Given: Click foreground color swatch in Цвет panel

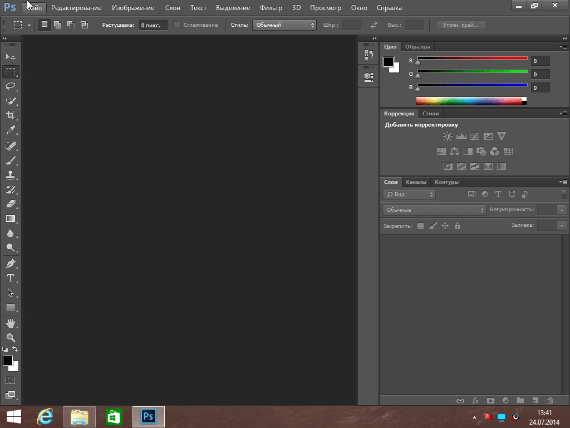Looking at the screenshot, I should 388,62.
